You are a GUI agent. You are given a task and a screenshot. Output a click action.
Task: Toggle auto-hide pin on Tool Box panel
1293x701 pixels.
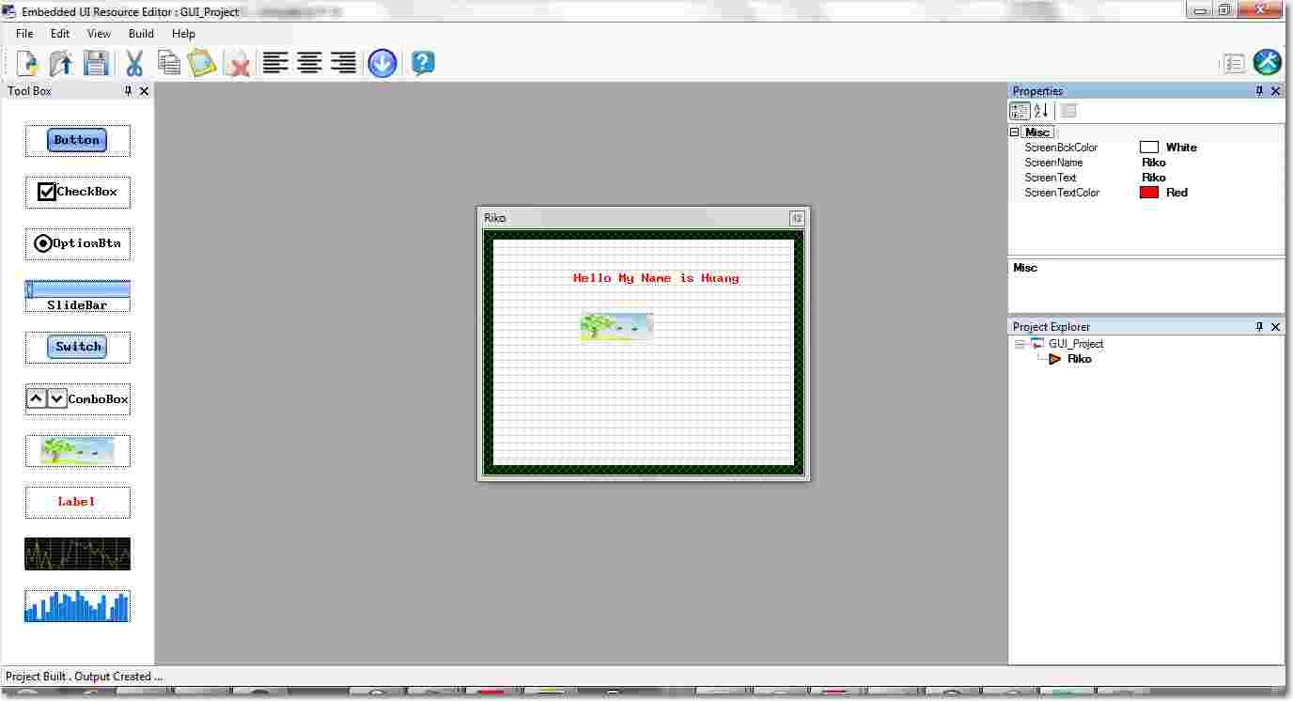pos(129,91)
